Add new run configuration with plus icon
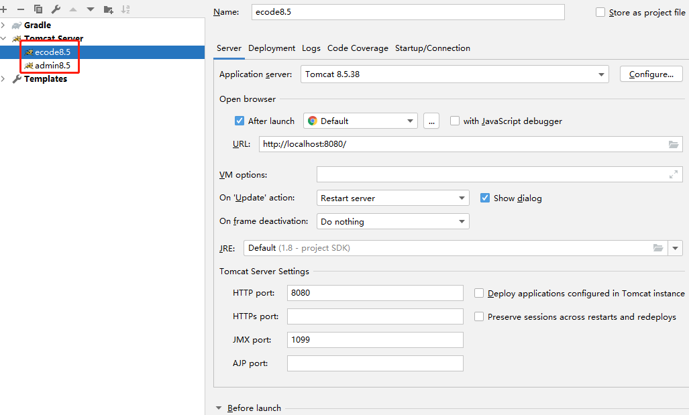Image resolution: width=689 pixels, height=415 pixels. click(x=3, y=9)
